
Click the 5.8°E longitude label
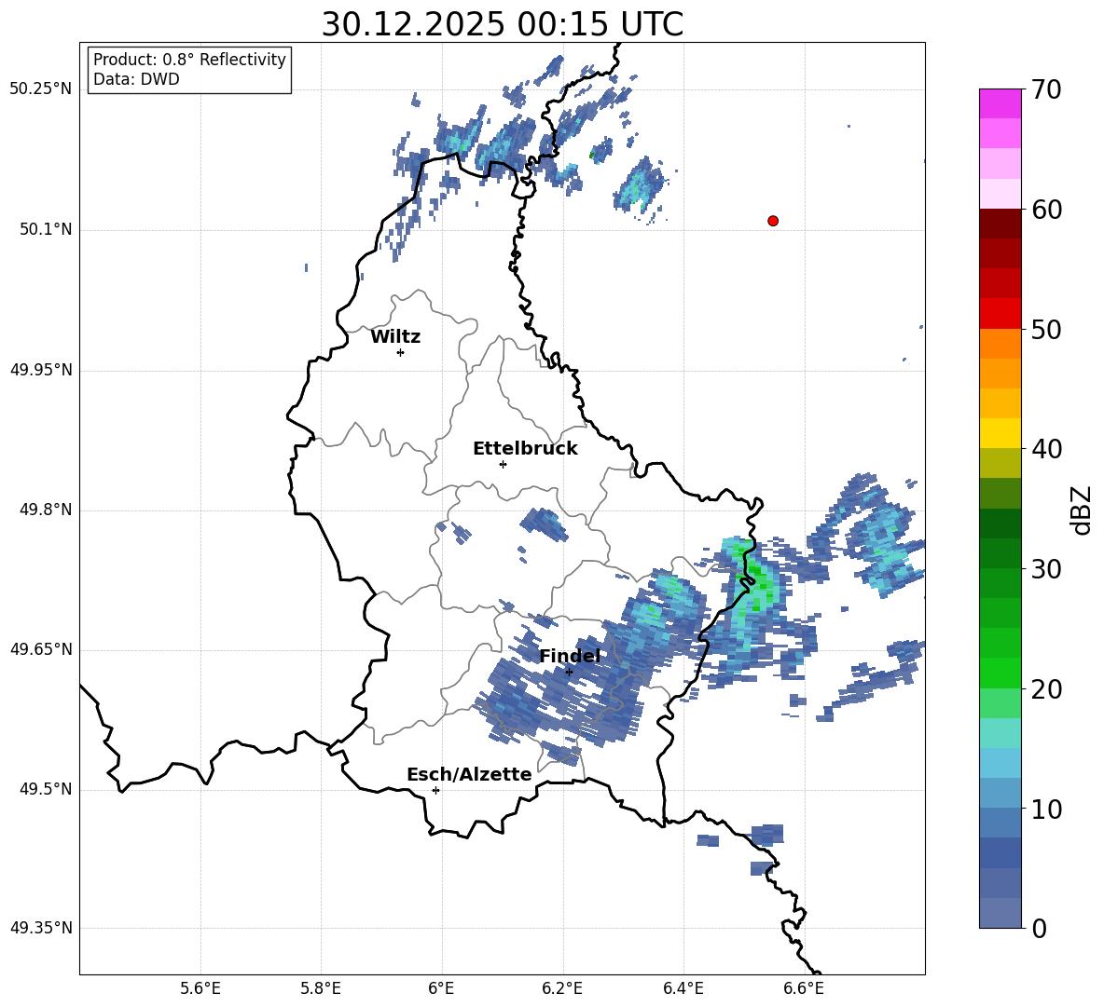321,988
